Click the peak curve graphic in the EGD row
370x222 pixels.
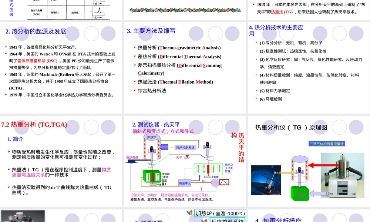99,10
